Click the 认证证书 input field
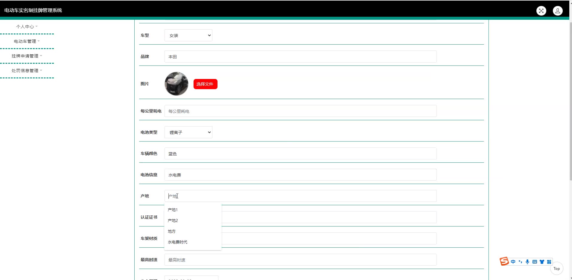Image resolution: width=572 pixels, height=280 pixels. [329, 217]
